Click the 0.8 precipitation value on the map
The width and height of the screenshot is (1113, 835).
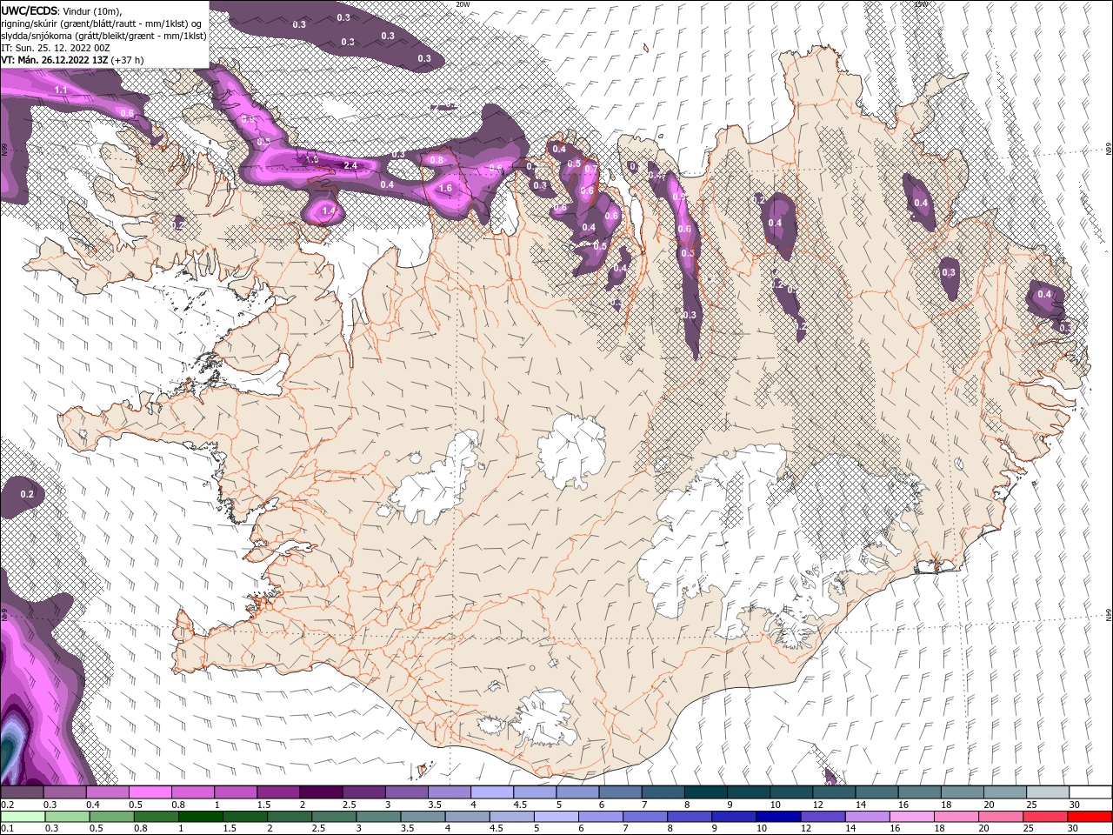pyautogui.click(x=437, y=160)
